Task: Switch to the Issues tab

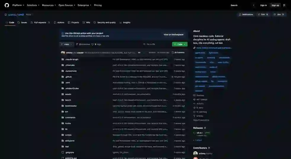Action: click(22, 22)
